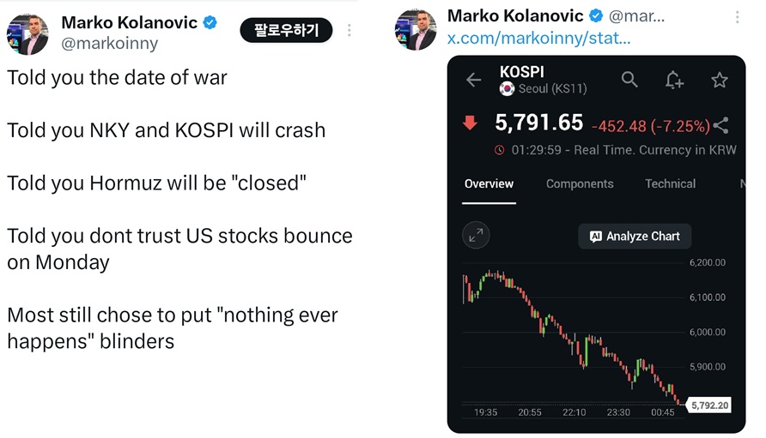766x438 pixels.
Task: Add a price alert with bell icon
Action: click(x=674, y=80)
